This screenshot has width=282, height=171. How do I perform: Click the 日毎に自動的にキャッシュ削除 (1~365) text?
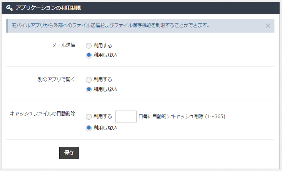point(182,117)
